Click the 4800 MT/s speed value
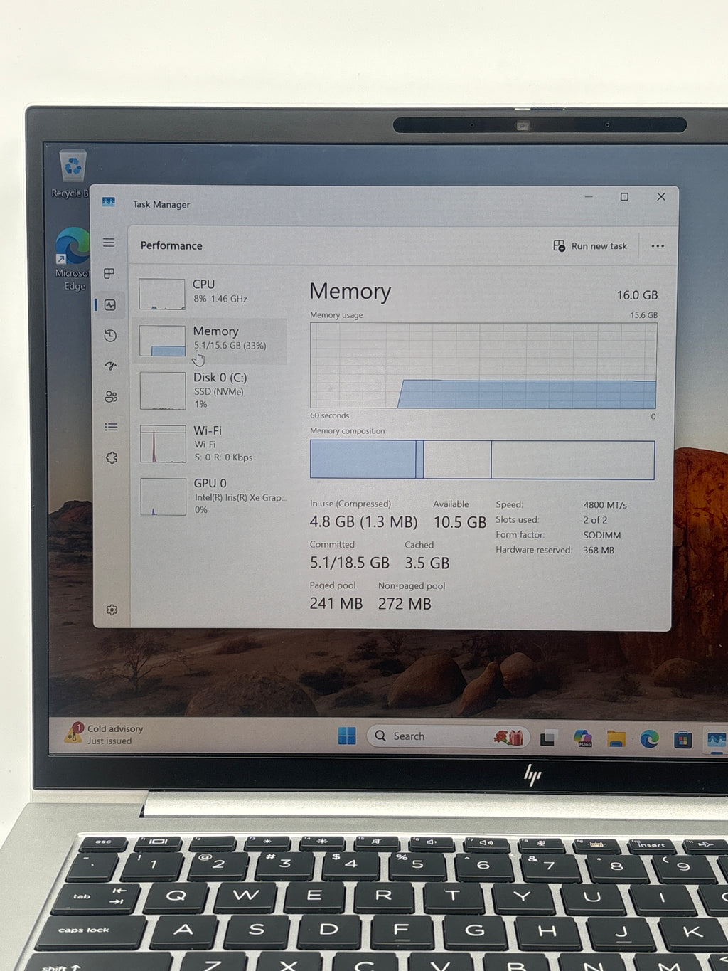The width and height of the screenshot is (728, 971). tap(605, 505)
